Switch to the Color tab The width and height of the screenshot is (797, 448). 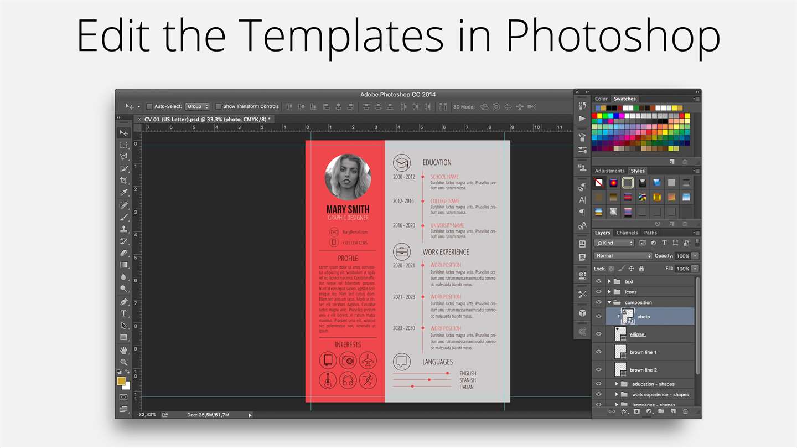pyautogui.click(x=601, y=99)
